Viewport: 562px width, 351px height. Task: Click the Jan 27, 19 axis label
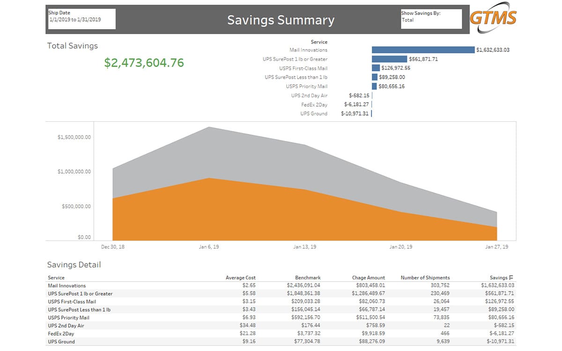pos(497,247)
